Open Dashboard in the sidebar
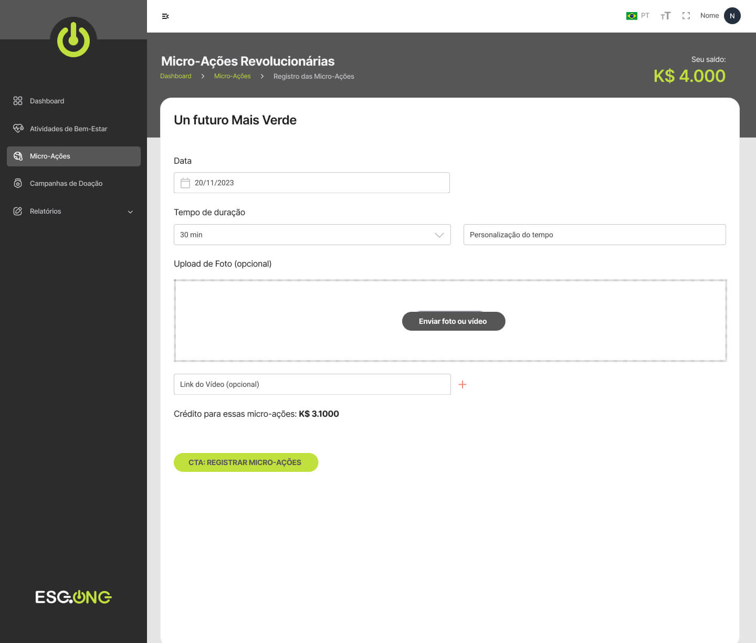Image resolution: width=756 pixels, height=643 pixels. [x=47, y=101]
